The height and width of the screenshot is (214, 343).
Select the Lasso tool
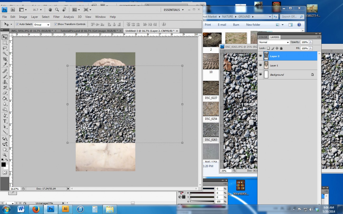pyautogui.click(x=4, y=48)
